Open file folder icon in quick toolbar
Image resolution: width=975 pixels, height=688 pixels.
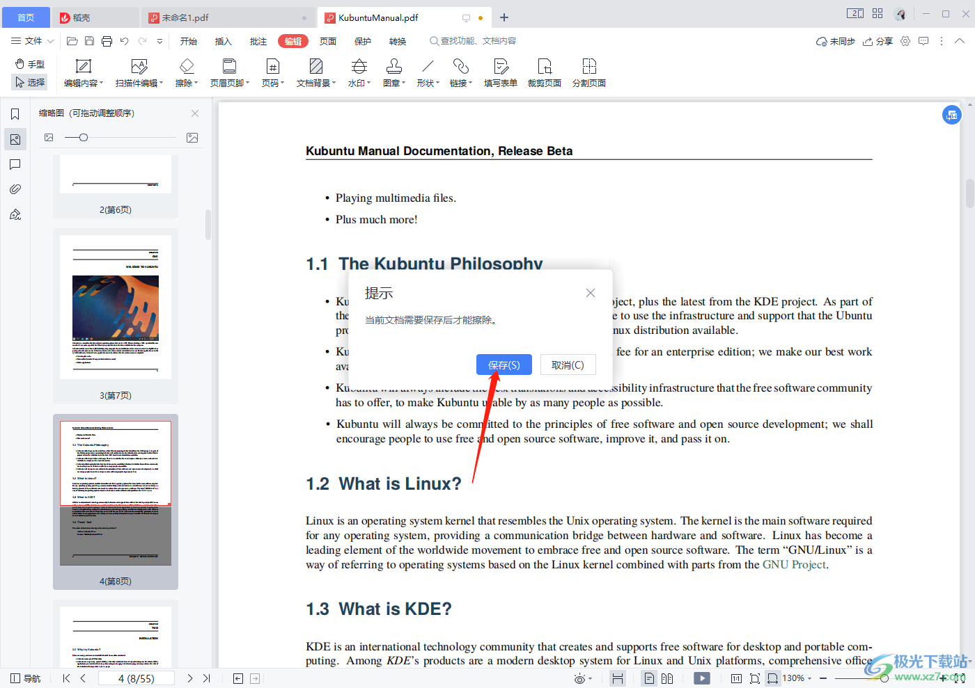[72, 41]
